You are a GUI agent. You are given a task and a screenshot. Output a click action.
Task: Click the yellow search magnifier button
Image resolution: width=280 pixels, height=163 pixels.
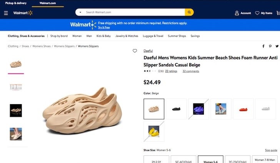click(189, 12)
